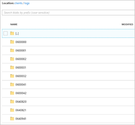Viewport: 135px width, 125px height.
Task: Select the 0600001 folder name
Action: point(21,51)
